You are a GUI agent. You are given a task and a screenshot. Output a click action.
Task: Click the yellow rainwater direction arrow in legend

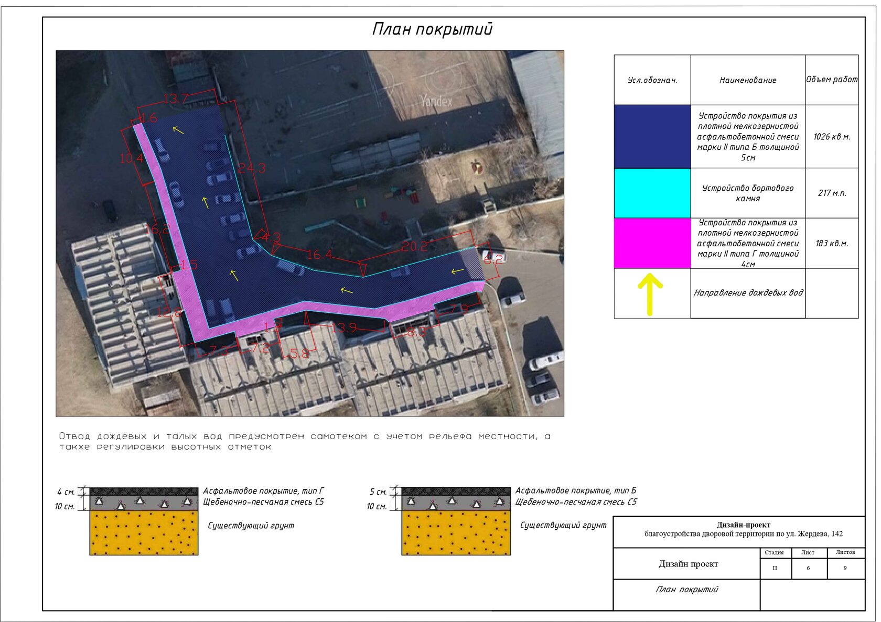[x=650, y=294]
